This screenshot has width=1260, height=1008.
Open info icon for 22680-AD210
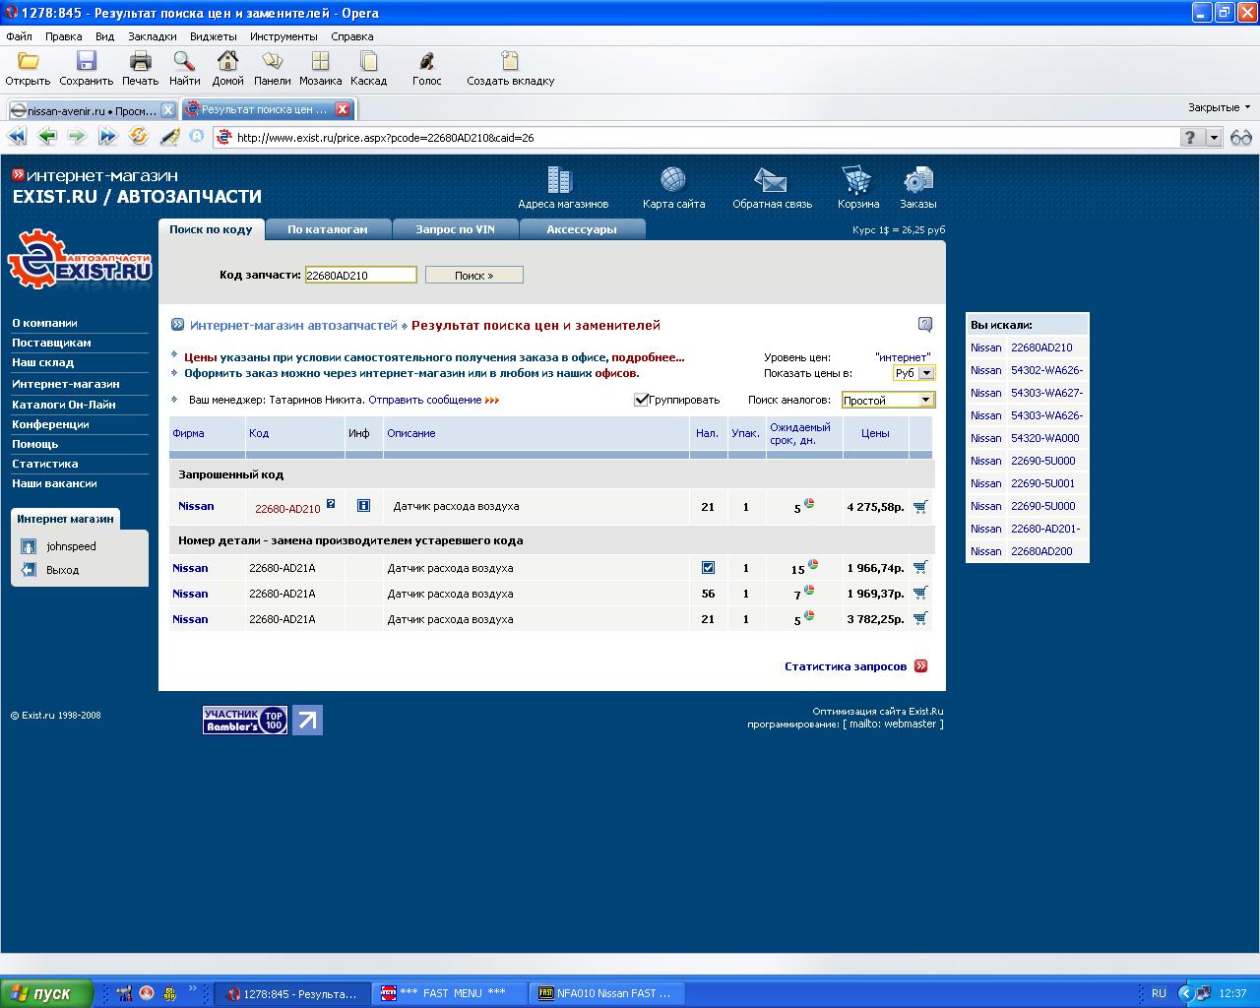363,506
